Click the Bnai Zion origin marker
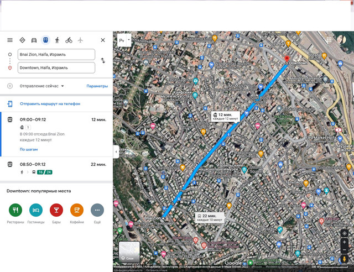Viewport: 354px width, 272px height. click(163, 218)
